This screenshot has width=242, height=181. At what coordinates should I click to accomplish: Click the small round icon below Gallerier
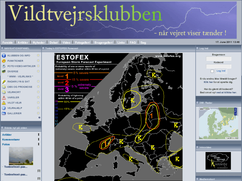point(39,118)
